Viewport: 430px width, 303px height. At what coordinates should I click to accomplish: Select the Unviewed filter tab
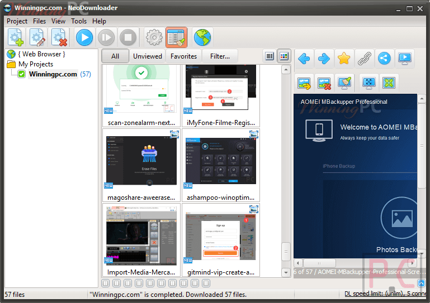147,56
